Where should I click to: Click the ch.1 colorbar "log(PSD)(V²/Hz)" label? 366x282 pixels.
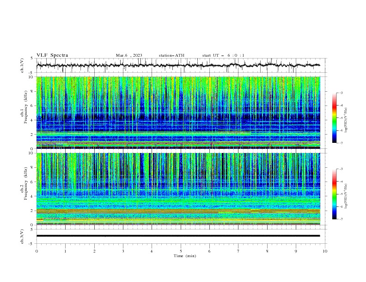pyautogui.click(x=346, y=120)
